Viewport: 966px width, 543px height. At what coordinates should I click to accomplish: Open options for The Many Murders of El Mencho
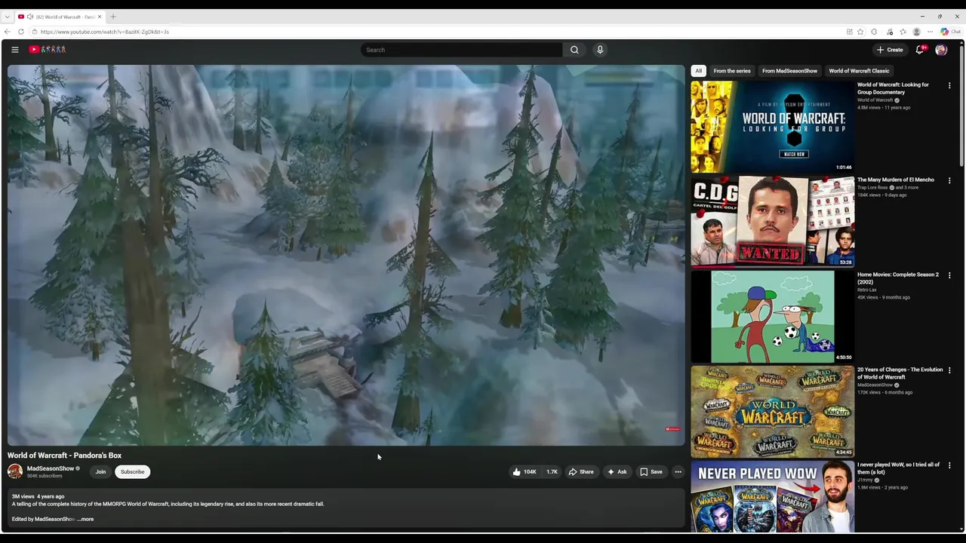coord(949,181)
